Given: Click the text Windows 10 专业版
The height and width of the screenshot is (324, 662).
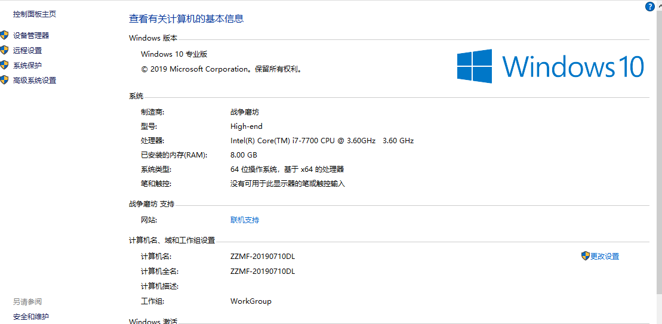Looking at the screenshot, I should click(x=174, y=54).
